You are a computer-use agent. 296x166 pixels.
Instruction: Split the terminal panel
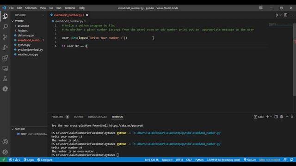tap(276, 117)
